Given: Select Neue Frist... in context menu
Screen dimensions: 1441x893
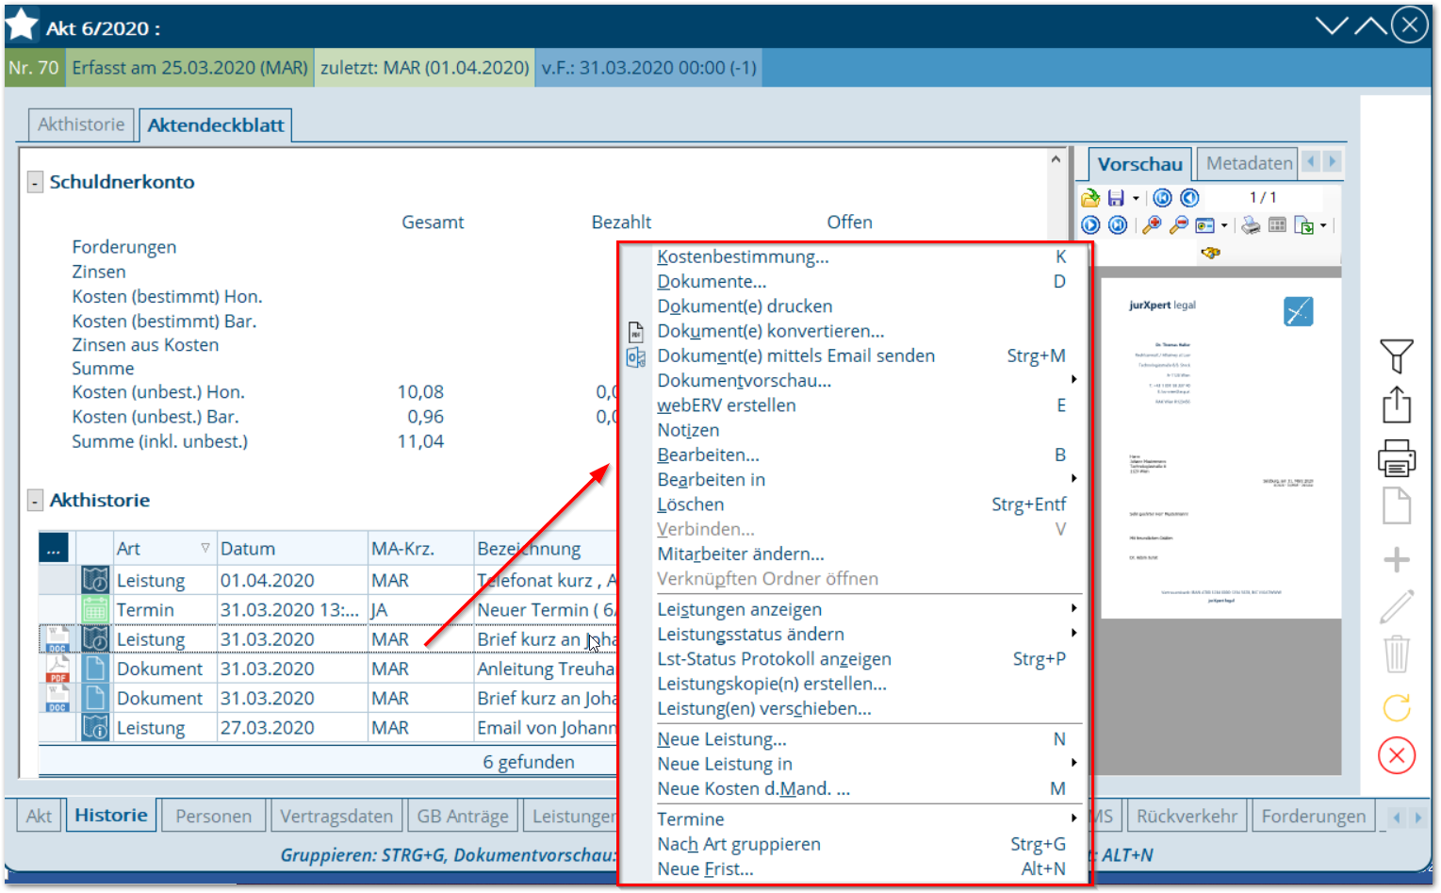Looking at the screenshot, I should click(x=705, y=868).
